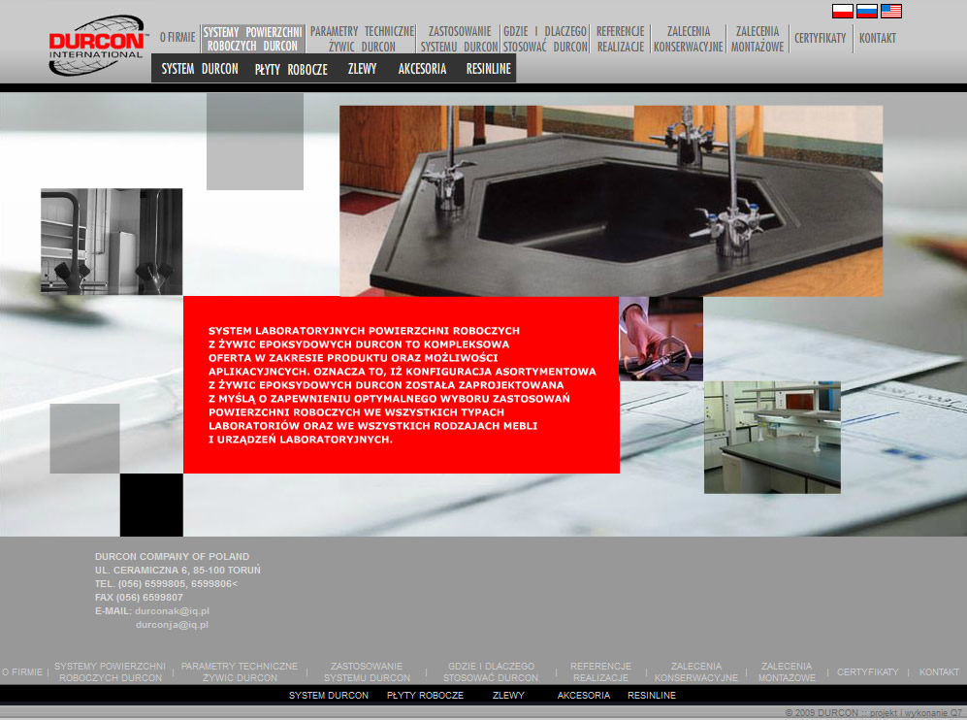The width and height of the screenshot is (967, 720).
Task: Click the footer O FIRMIE link
Action: tap(22, 671)
